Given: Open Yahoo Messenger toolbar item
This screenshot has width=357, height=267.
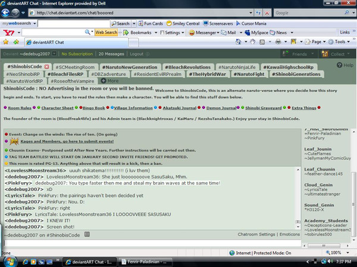Looking at the screenshot, I should coord(202,33).
